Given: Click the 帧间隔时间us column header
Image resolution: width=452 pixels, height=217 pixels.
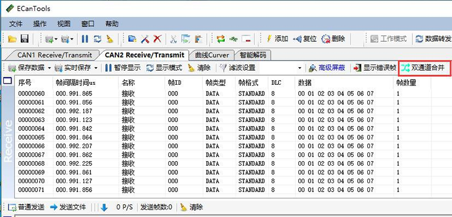Looking at the screenshot, I should pyautogui.click(x=86, y=83).
